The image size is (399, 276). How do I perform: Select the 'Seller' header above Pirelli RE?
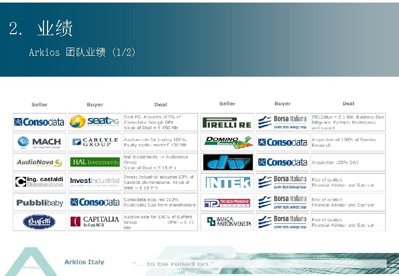coord(227,103)
